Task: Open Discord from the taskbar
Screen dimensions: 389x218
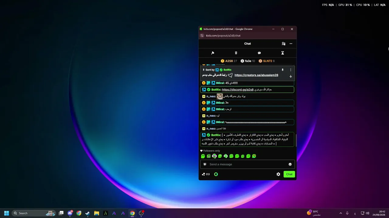Action: click(70, 213)
